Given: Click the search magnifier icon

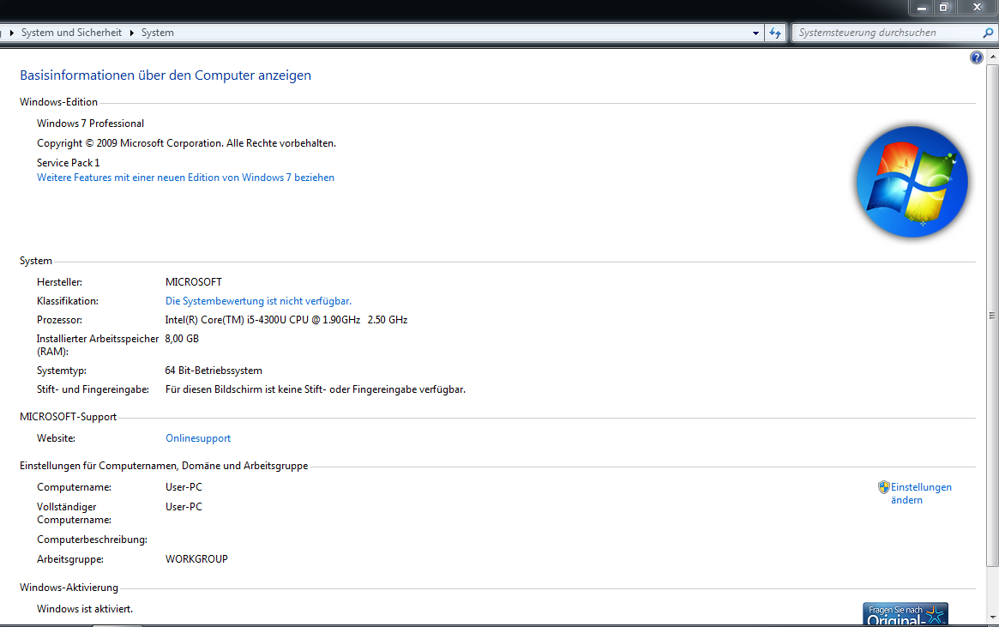Looking at the screenshot, I should pyautogui.click(x=988, y=33).
